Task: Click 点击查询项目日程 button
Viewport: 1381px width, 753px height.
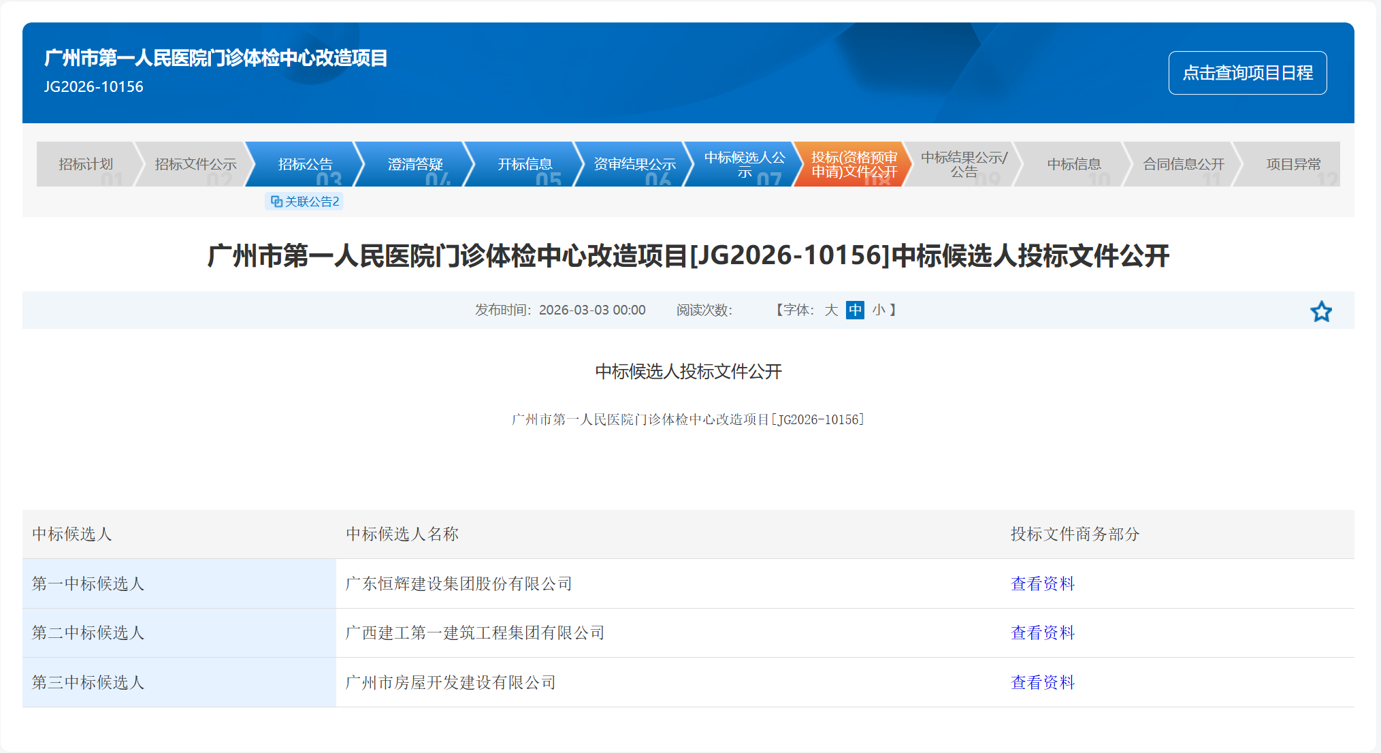Action: (1247, 73)
